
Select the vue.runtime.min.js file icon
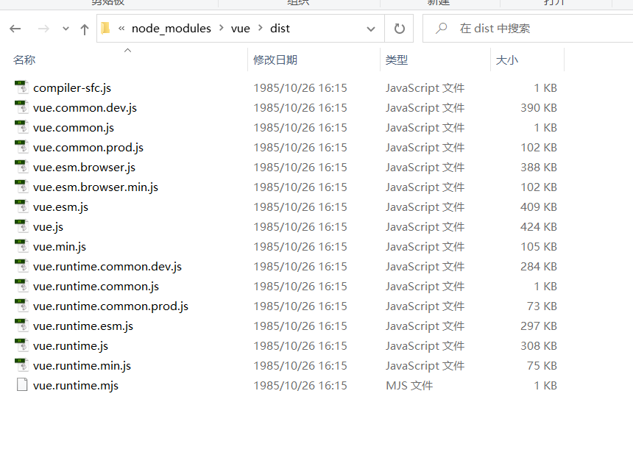click(x=21, y=365)
